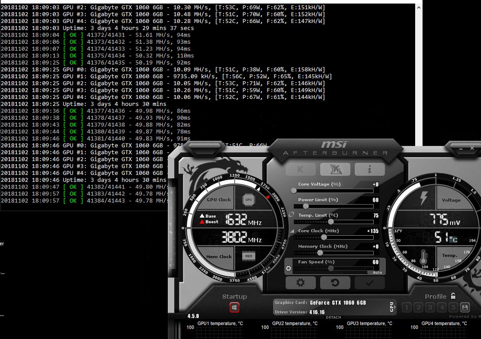
Task: Open fan speed gear settings icon
Action: pyautogui.click(x=288, y=268)
